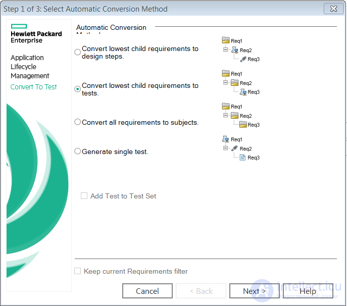
Task: Click the Convert To Test label
Action: pos(34,87)
